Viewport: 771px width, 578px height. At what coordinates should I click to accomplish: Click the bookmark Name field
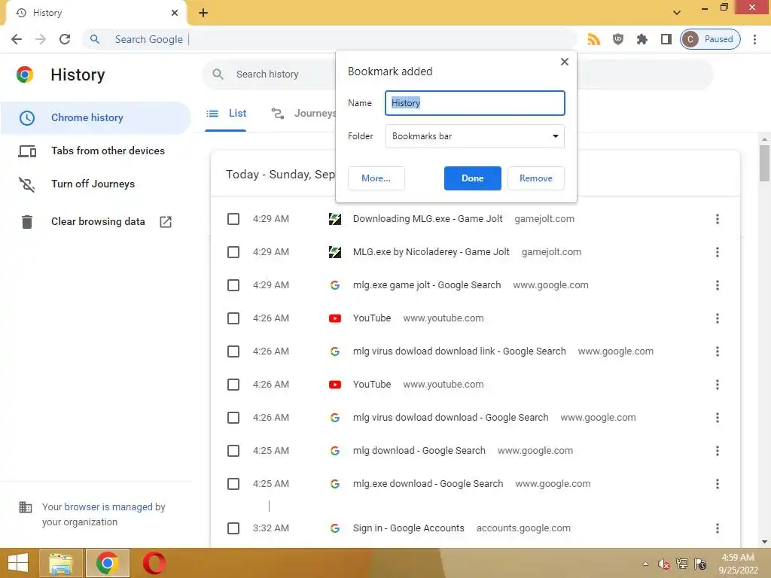pyautogui.click(x=475, y=103)
